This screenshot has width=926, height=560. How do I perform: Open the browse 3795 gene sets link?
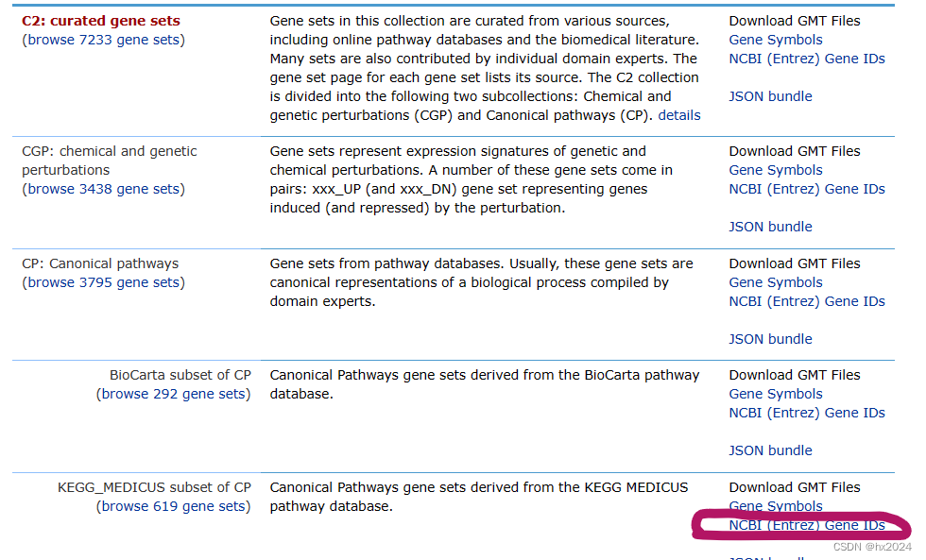point(103,282)
